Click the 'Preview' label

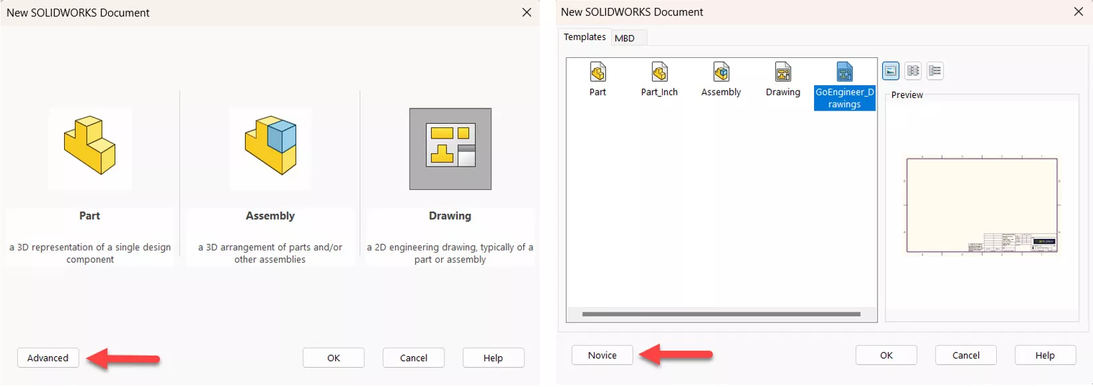click(907, 95)
